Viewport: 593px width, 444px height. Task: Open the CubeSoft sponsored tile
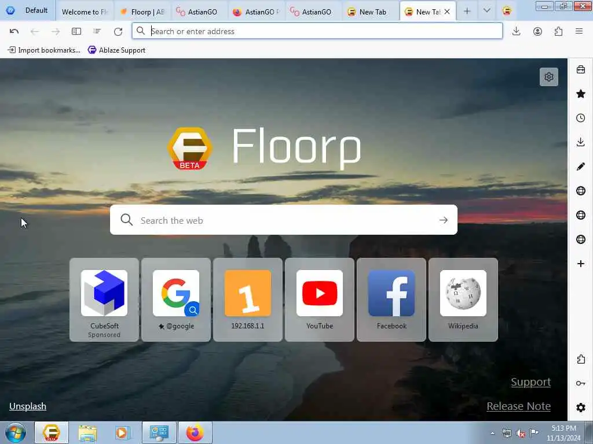pyautogui.click(x=104, y=300)
